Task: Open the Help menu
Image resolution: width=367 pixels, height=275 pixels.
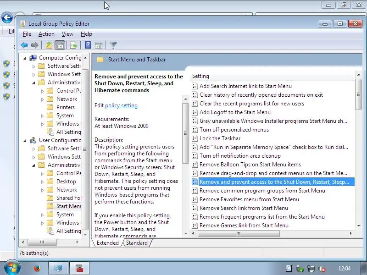Action: (86, 34)
